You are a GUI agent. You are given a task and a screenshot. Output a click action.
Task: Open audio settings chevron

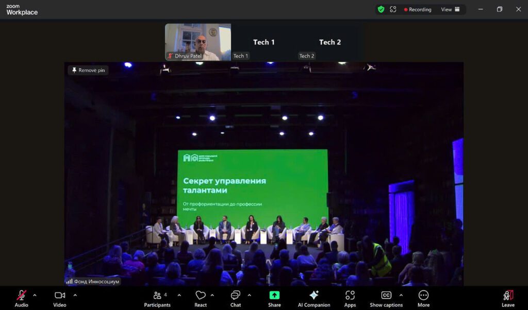(35, 296)
